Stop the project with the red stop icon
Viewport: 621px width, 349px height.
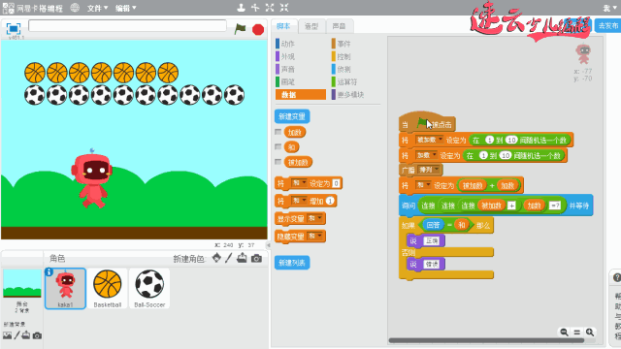click(258, 29)
